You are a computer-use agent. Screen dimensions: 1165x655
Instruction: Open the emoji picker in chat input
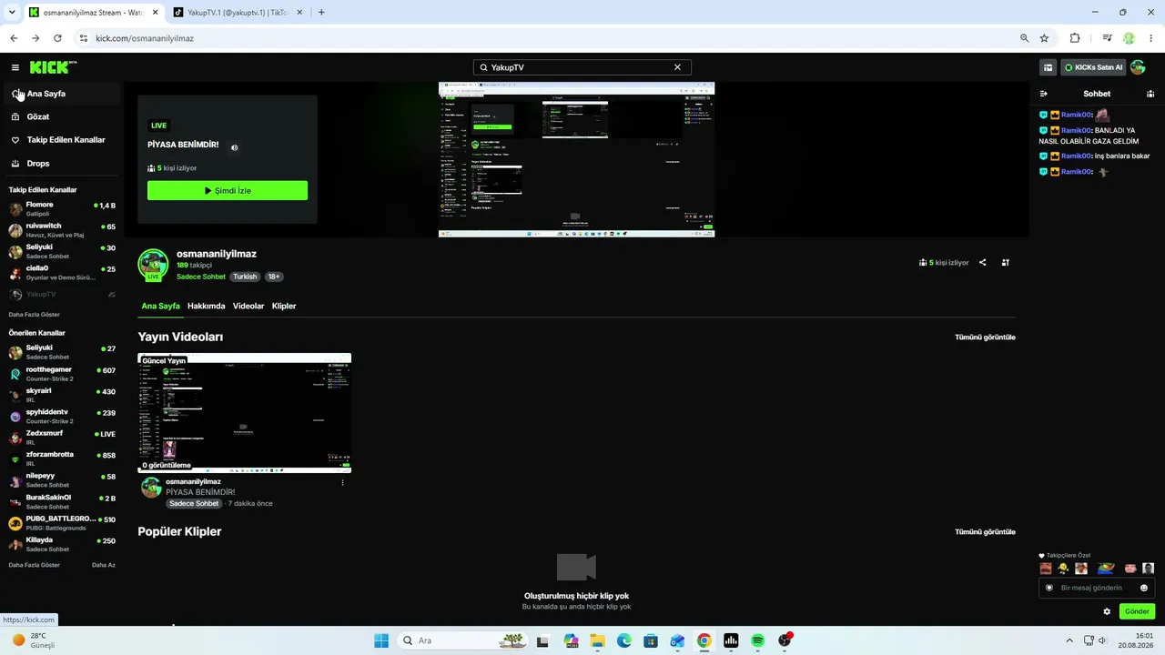(x=1144, y=588)
